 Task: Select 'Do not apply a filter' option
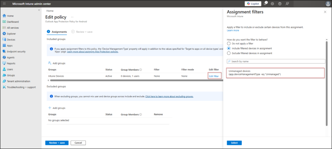(x=229, y=44)
